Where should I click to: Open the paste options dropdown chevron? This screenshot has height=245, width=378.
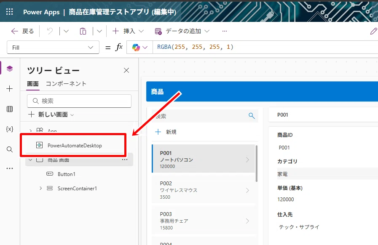click(99, 31)
